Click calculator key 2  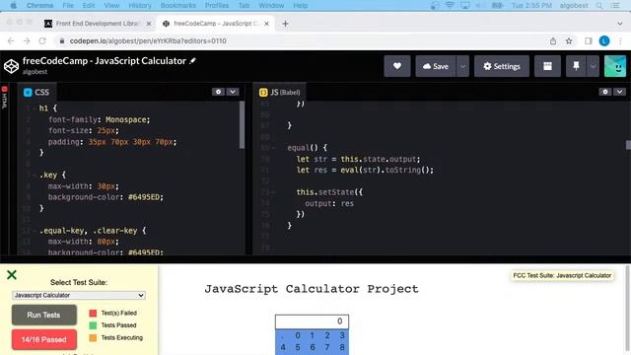pyautogui.click(x=327, y=335)
